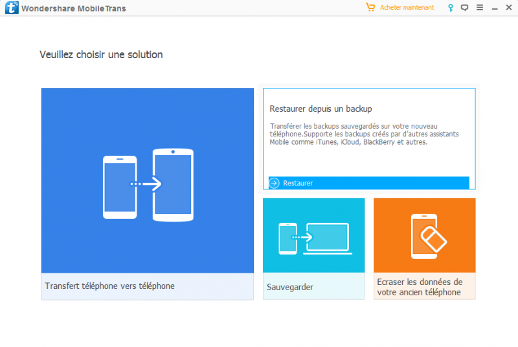Screen dimensions: 518x347
Task: Close the MobileTrans window
Action: click(509, 7)
